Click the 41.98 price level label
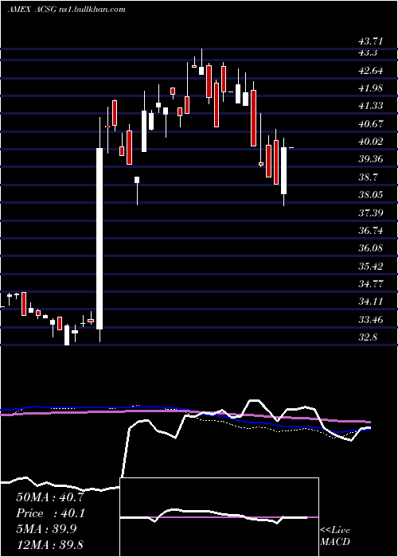398x557 pixels. (371, 88)
